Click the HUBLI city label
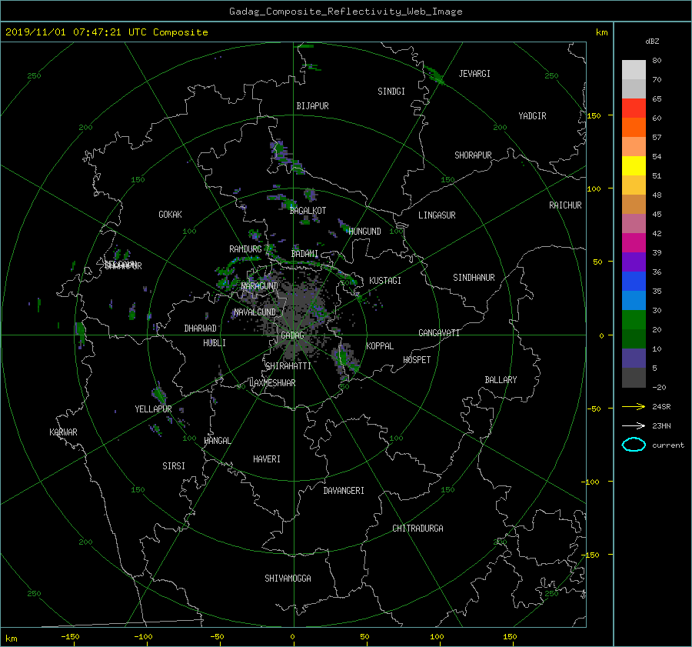The image size is (692, 647). click(215, 343)
